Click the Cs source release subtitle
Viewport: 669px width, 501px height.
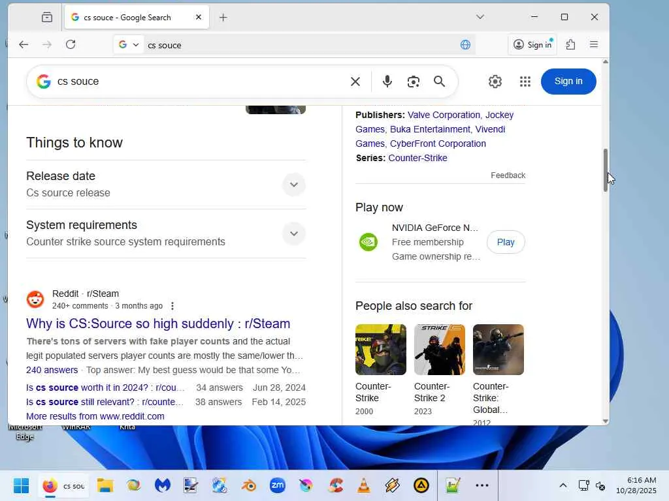pos(68,193)
